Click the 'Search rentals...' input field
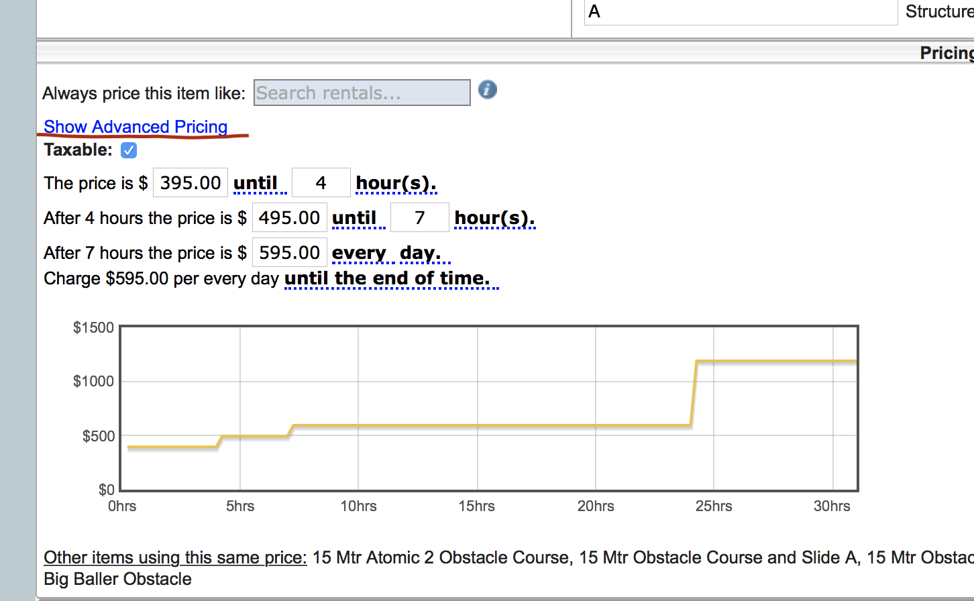The height and width of the screenshot is (601, 974). point(362,93)
